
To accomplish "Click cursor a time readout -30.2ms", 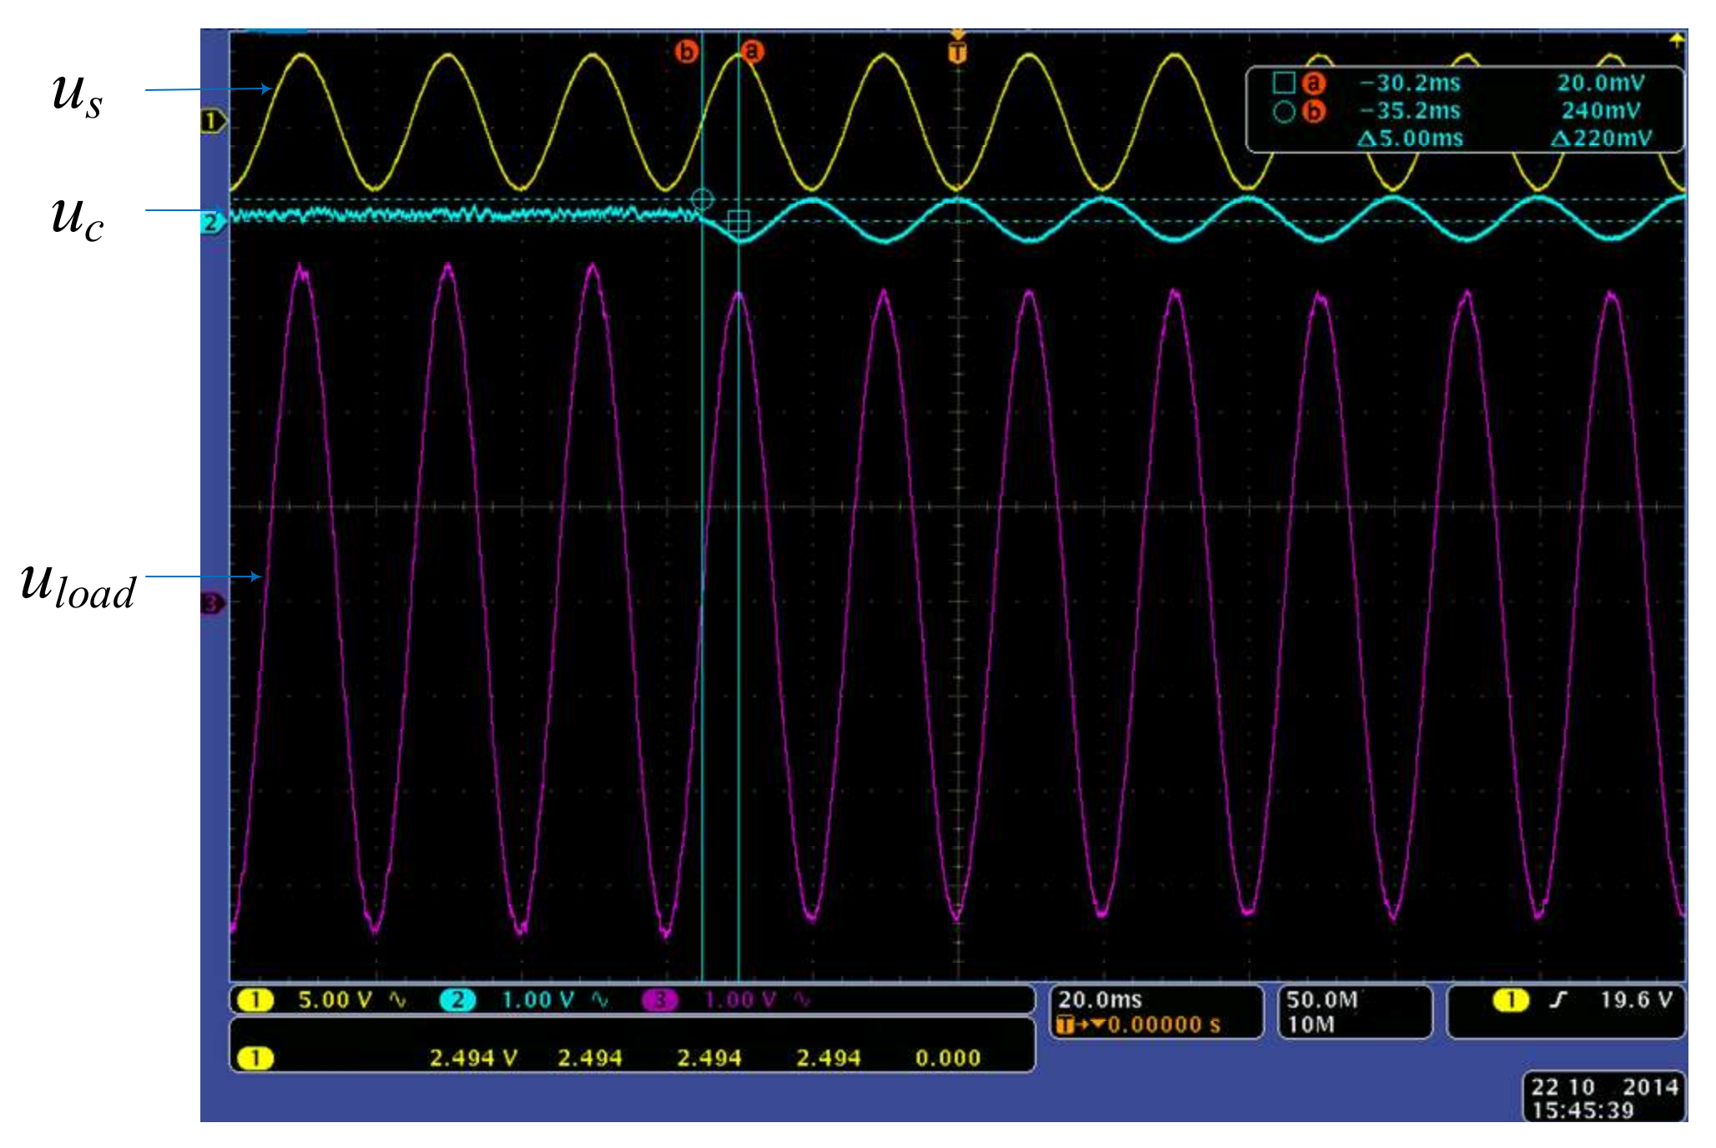I will pyautogui.click(x=1411, y=83).
